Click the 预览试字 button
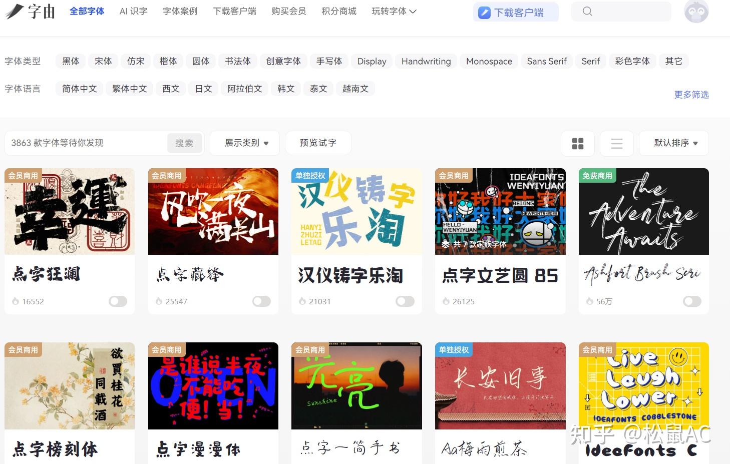 click(318, 143)
